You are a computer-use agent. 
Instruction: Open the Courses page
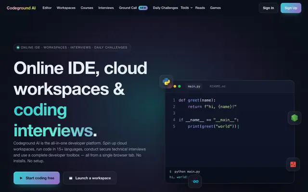coord(87,8)
